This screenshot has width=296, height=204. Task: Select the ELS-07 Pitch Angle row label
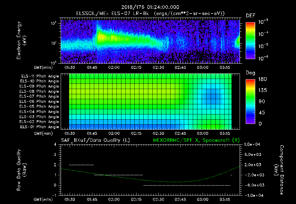pos(39,96)
